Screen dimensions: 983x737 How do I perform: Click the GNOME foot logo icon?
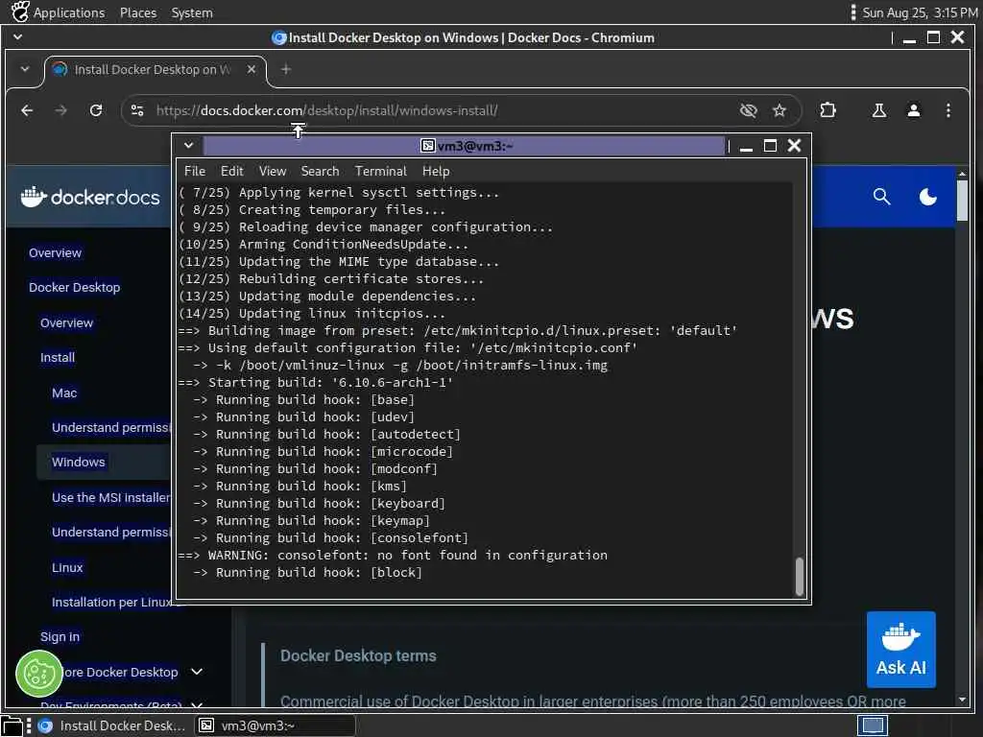pos(20,12)
